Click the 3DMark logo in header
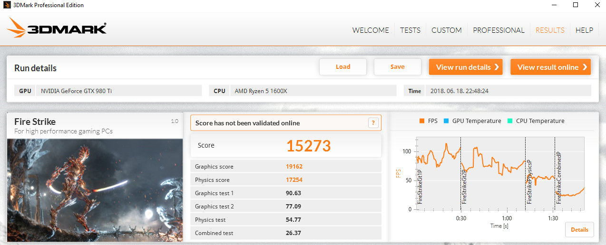606x245 pixels. click(57, 28)
